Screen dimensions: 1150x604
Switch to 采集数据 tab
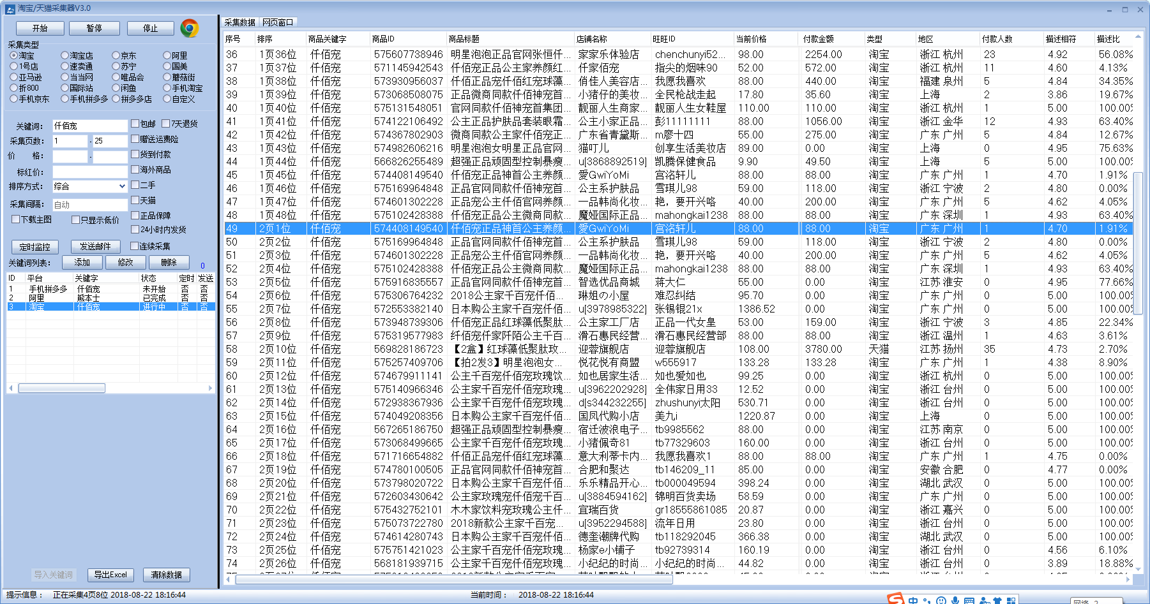click(240, 22)
